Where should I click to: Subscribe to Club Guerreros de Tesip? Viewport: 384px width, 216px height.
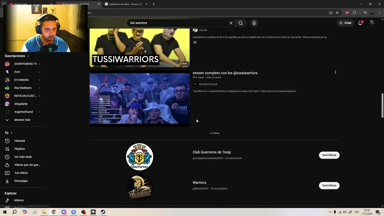click(329, 155)
